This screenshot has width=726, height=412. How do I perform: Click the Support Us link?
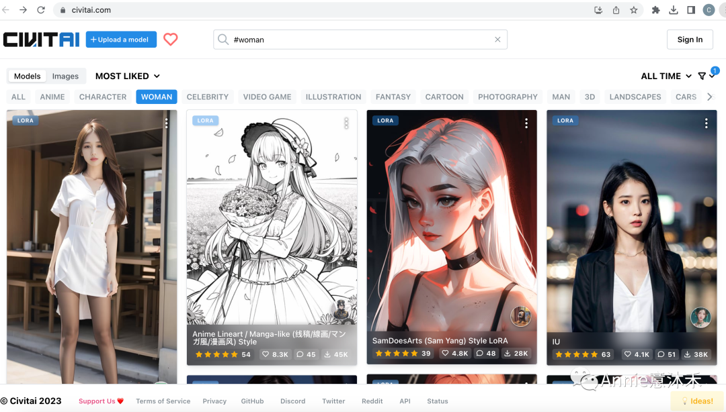[101, 401]
